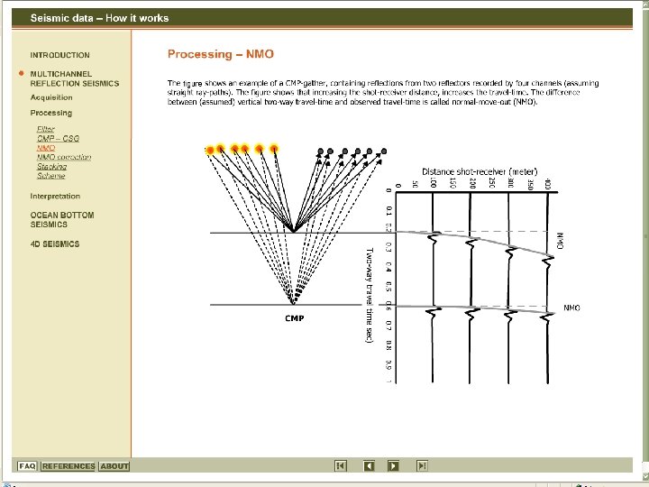Viewport: 649px width, 487px height.
Task: Click the CMP label under the diagram
Action: [294, 318]
